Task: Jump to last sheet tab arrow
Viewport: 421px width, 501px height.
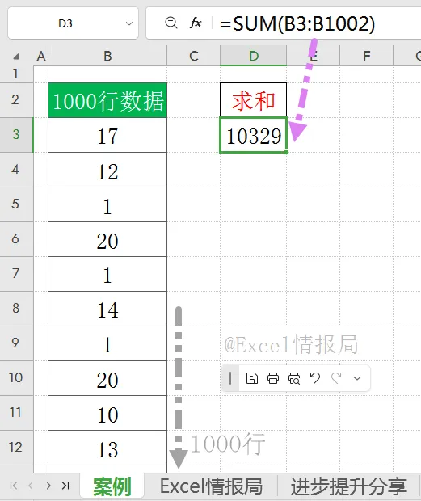Action: tap(65, 486)
